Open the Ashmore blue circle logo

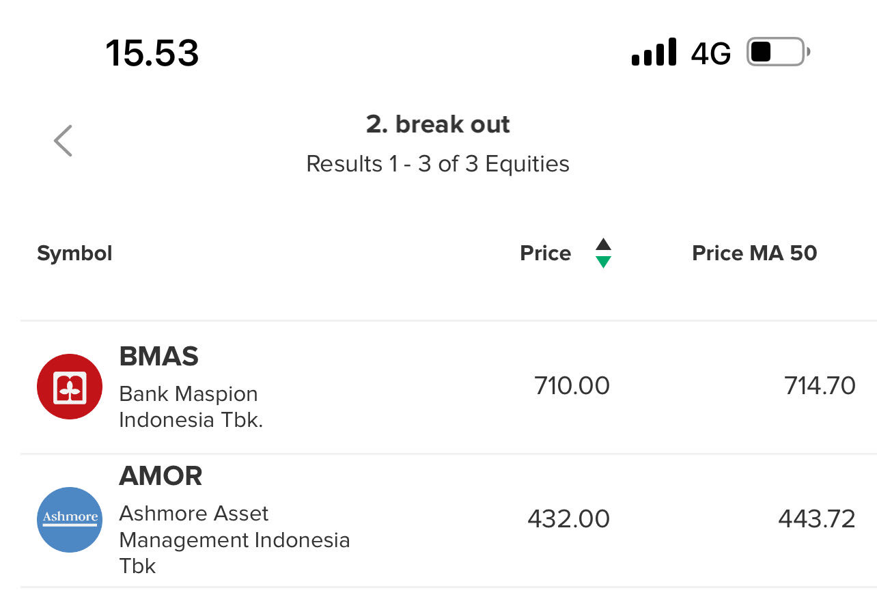tap(70, 519)
